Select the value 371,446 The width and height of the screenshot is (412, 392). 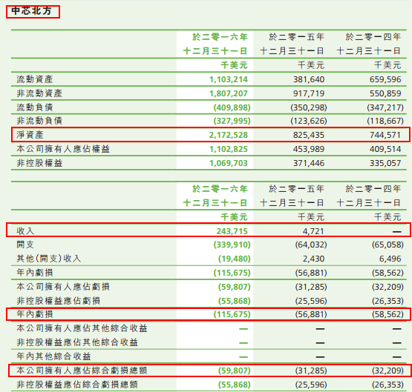tap(309, 163)
